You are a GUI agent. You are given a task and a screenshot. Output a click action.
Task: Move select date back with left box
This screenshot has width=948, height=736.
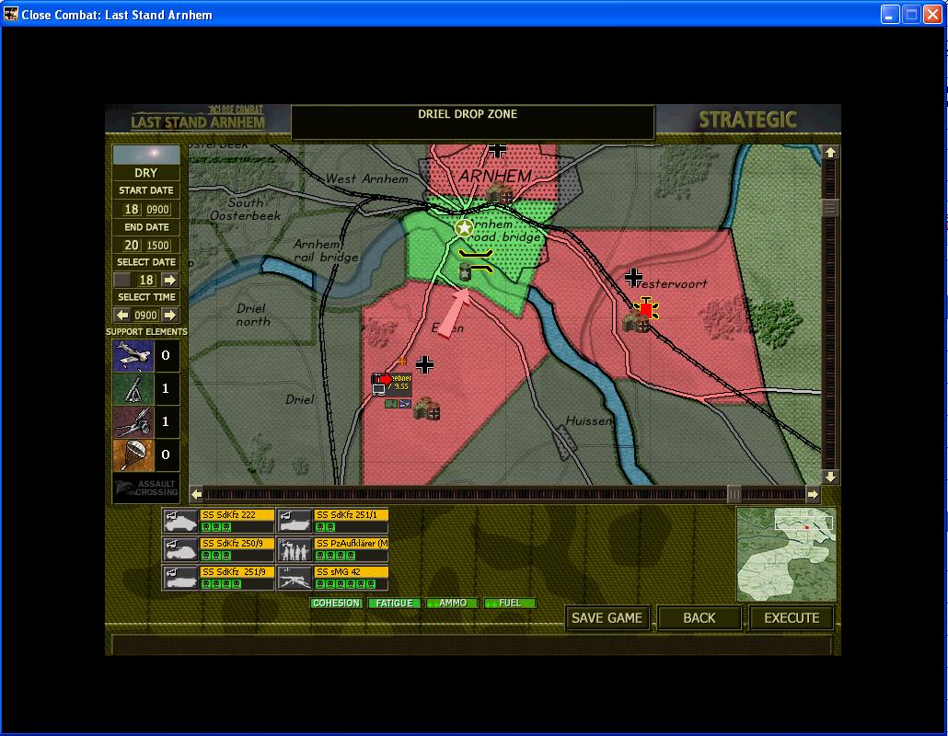tap(122, 281)
